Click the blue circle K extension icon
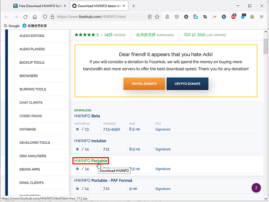Image resolution: width=269 pixels, height=202 pixels. [x=224, y=17]
